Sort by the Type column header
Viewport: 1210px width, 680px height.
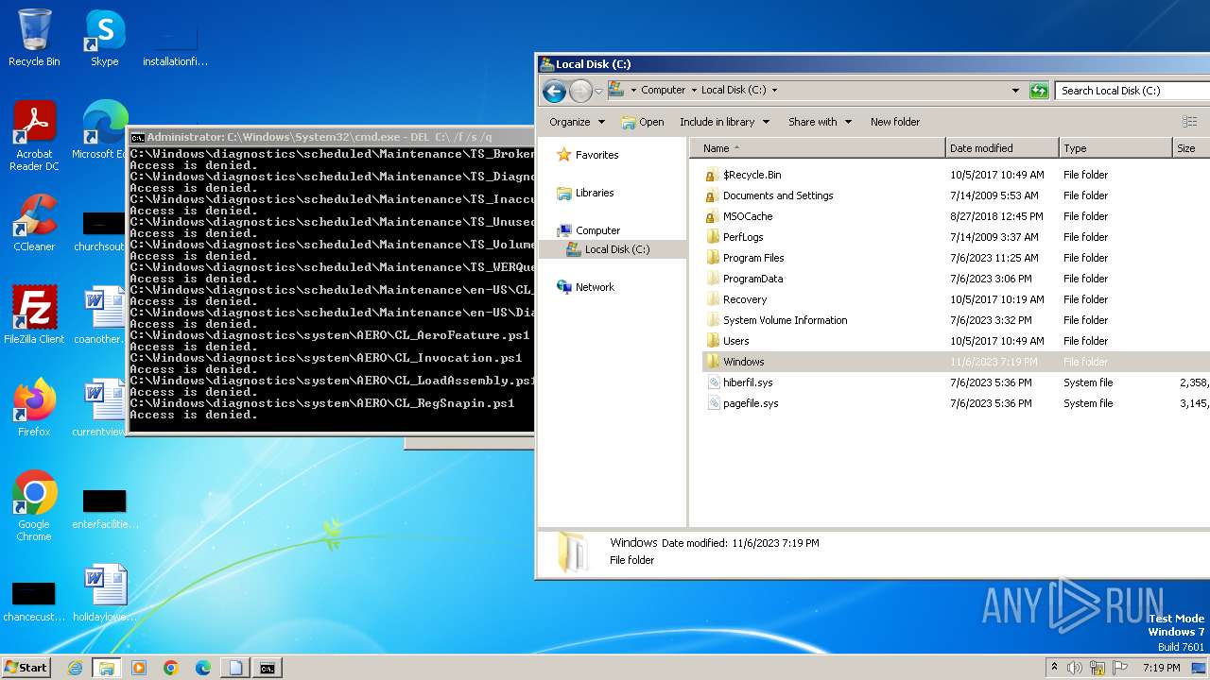click(1115, 148)
